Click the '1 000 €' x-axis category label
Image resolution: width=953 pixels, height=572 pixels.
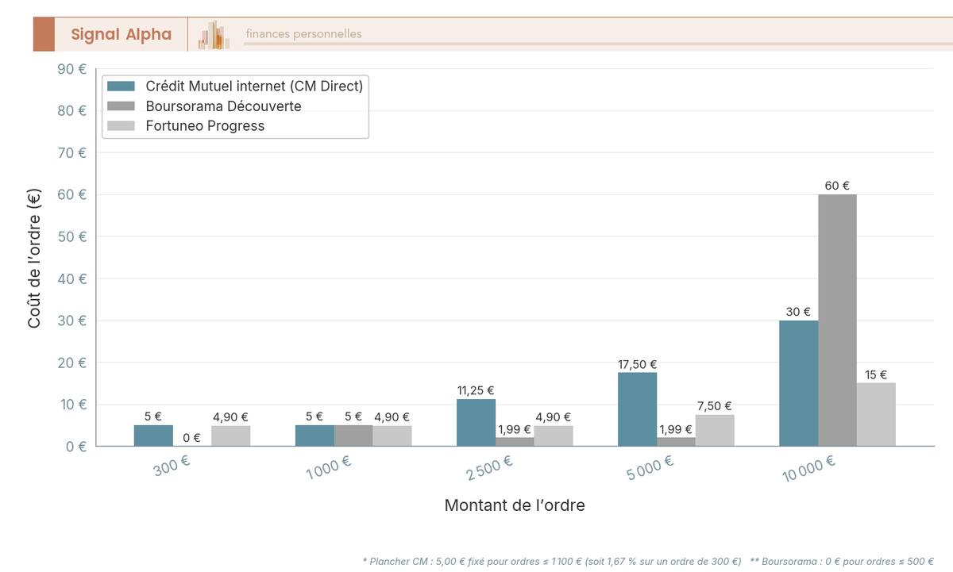pyautogui.click(x=329, y=467)
